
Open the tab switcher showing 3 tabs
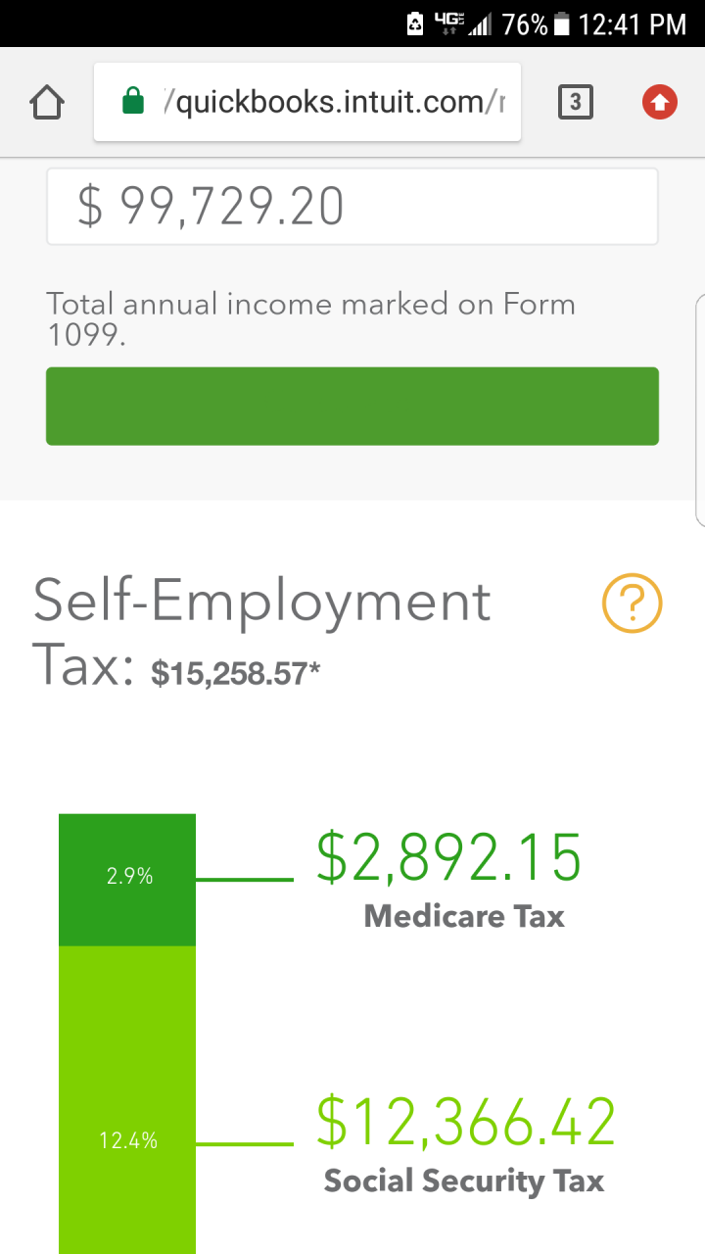pos(575,102)
